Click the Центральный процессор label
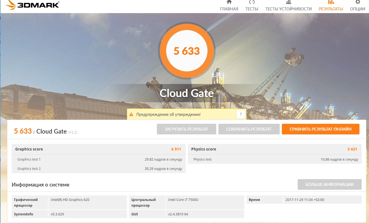The width and height of the screenshot is (369, 223). coord(144,203)
